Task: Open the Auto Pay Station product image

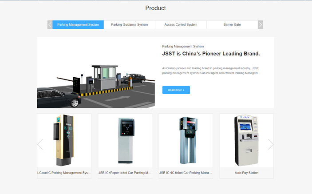Action: coord(246,140)
